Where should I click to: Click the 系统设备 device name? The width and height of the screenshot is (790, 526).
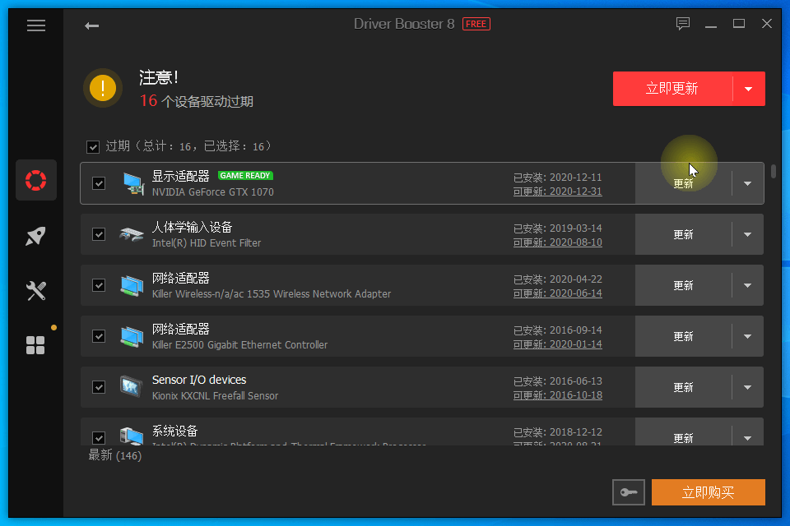point(174,431)
